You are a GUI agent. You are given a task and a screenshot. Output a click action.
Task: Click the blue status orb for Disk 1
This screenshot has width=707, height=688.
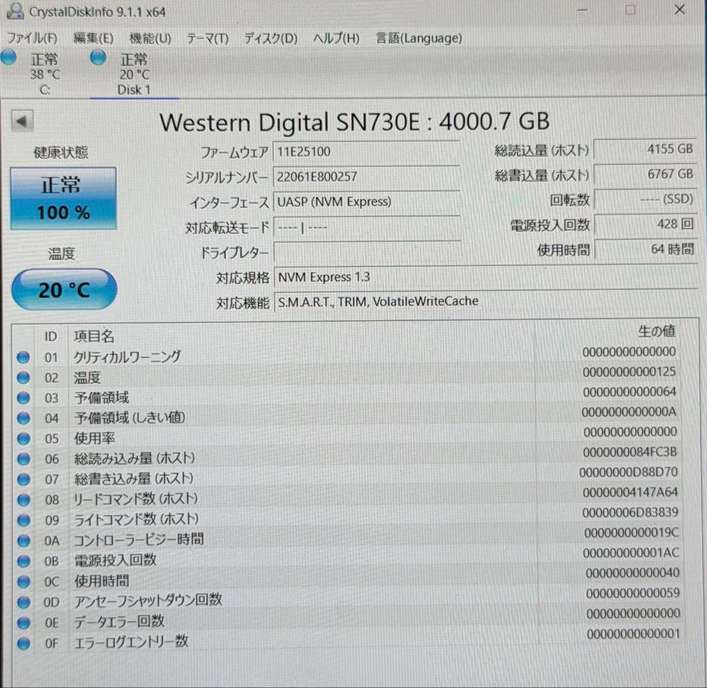pyautogui.click(x=98, y=58)
